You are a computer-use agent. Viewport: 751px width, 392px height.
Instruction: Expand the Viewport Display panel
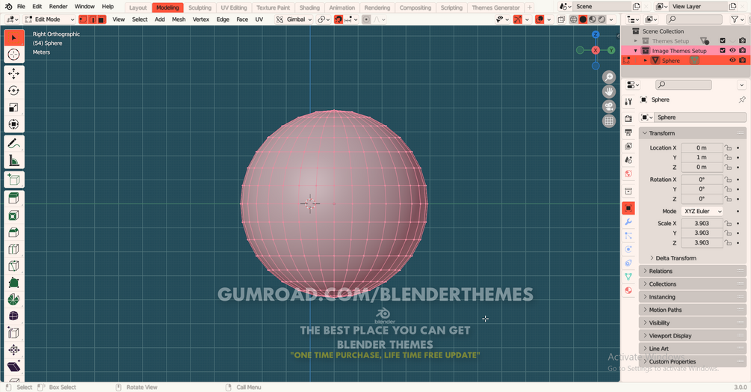pyautogui.click(x=693, y=336)
